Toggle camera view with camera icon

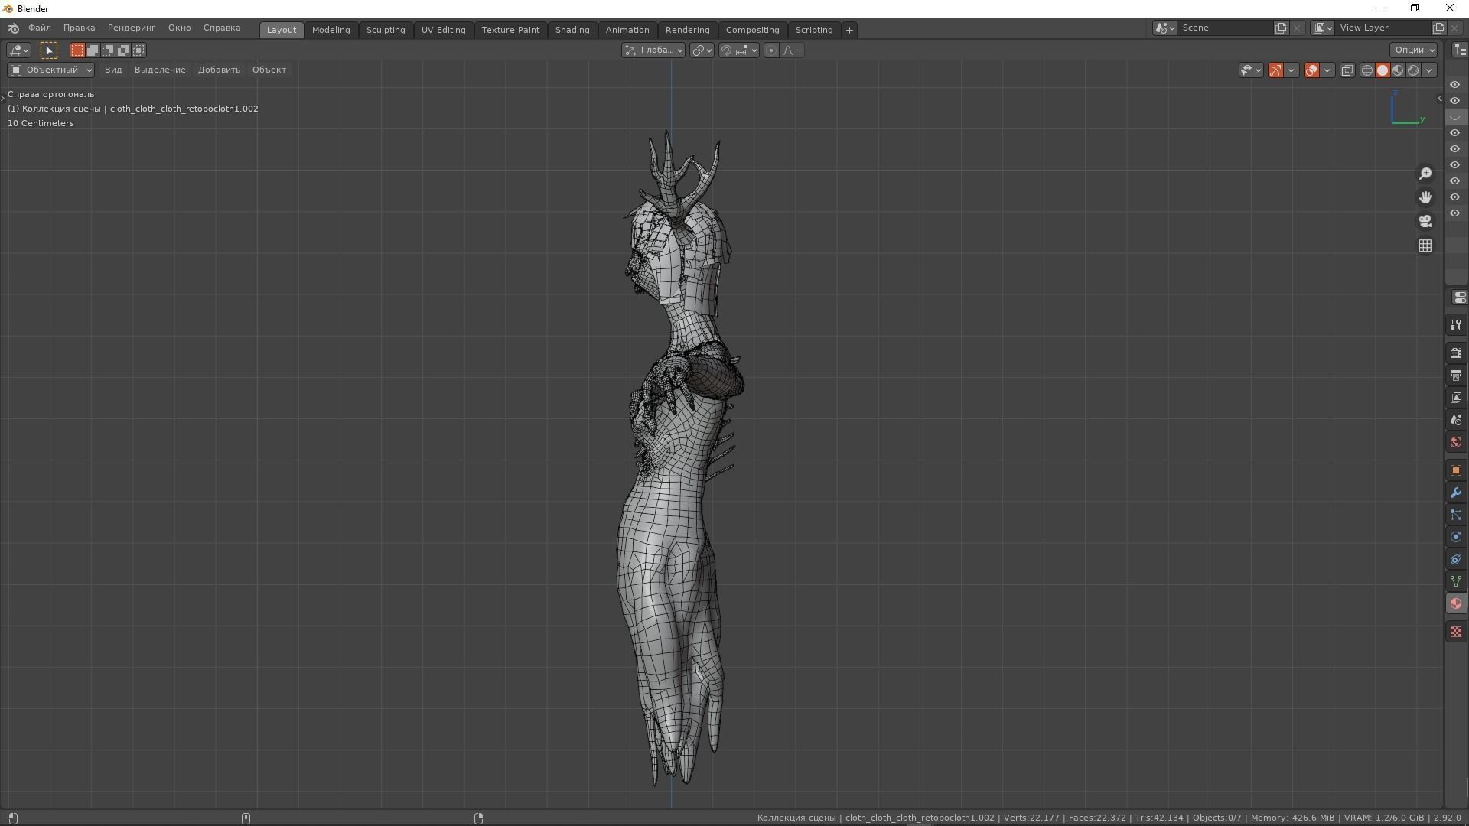pyautogui.click(x=1425, y=222)
